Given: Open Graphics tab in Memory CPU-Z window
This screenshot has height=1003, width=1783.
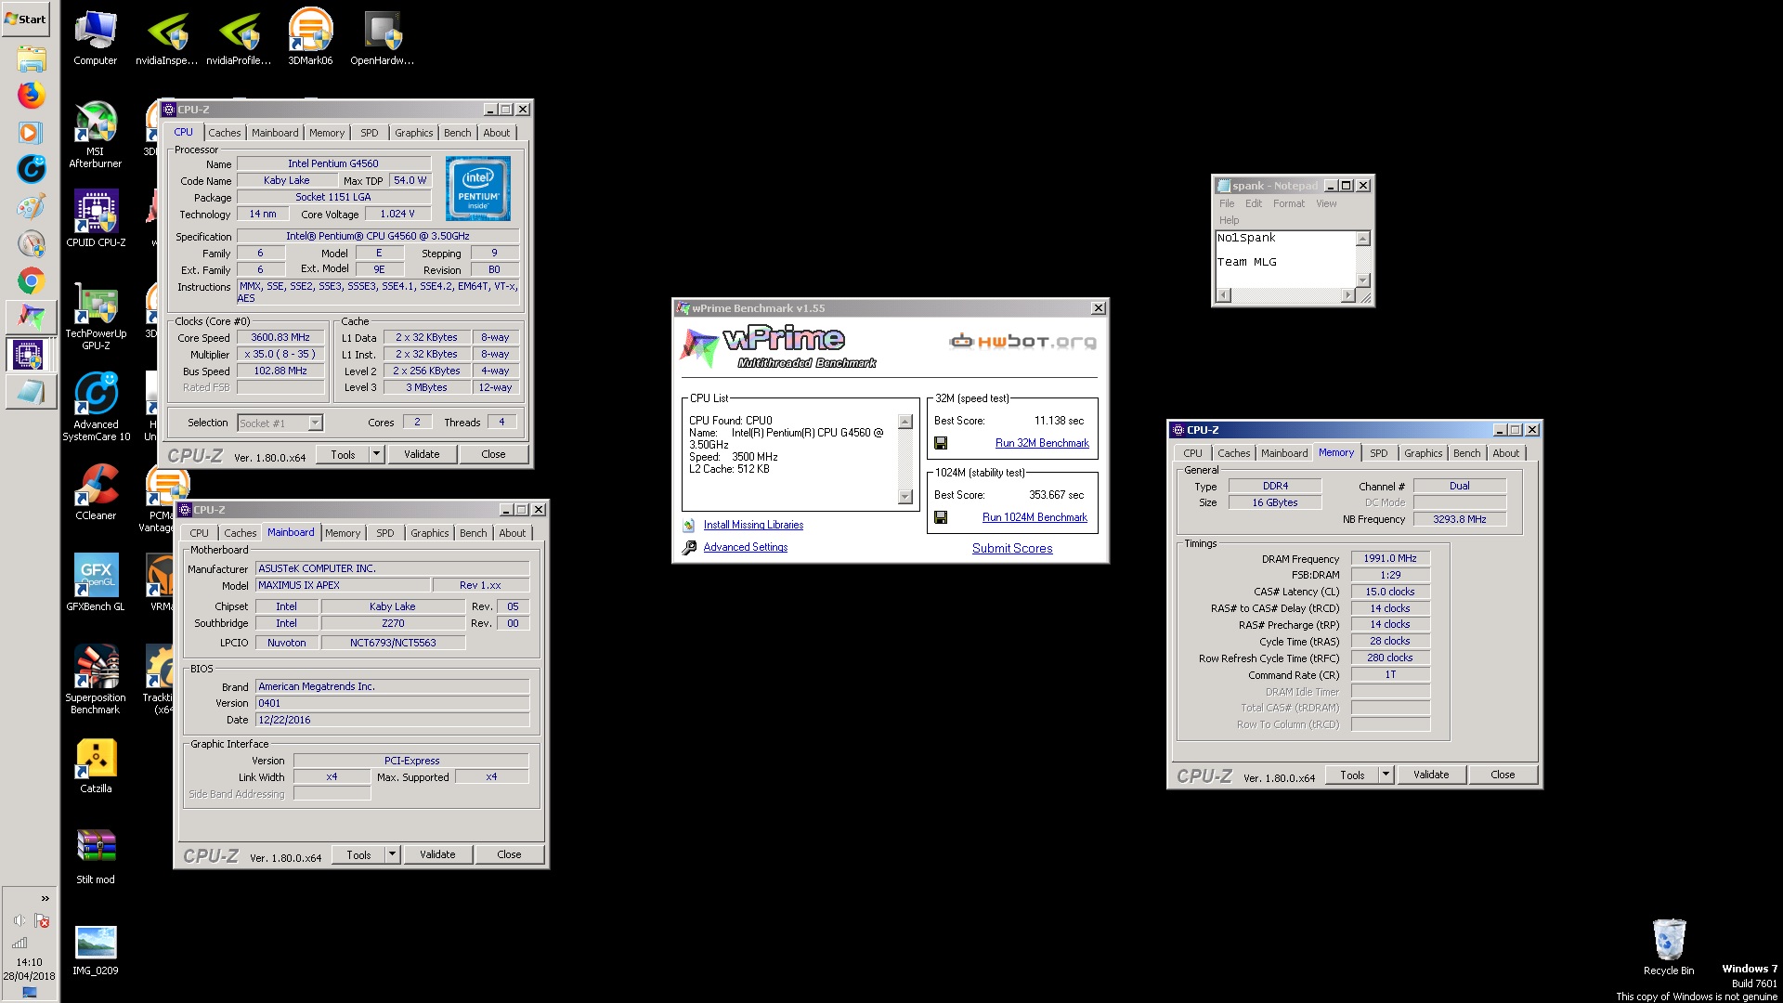Looking at the screenshot, I should 1423,453.
